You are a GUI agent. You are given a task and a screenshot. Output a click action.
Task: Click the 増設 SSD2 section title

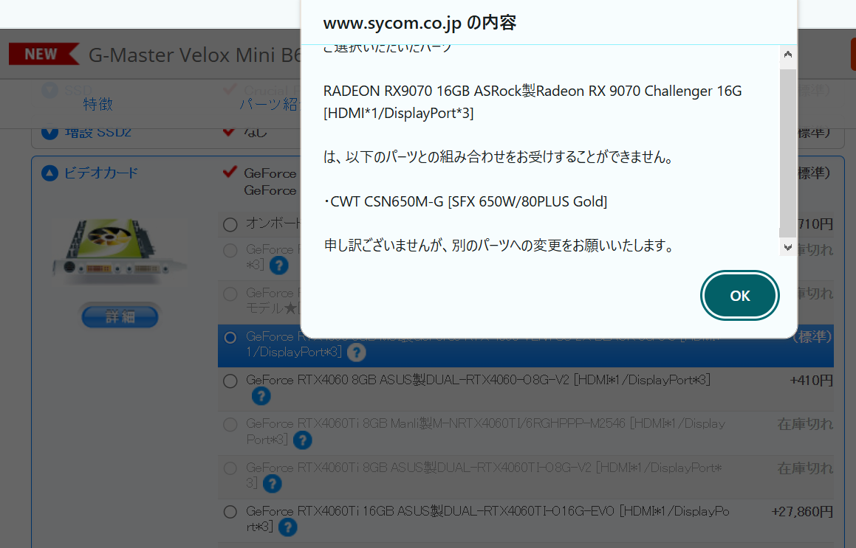click(x=98, y=133)
